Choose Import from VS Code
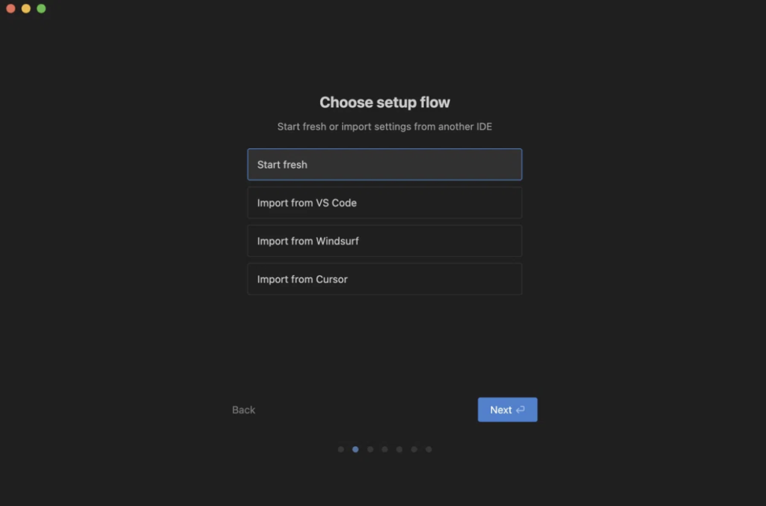This screenshot has height=506, width=766. [384, 203]
